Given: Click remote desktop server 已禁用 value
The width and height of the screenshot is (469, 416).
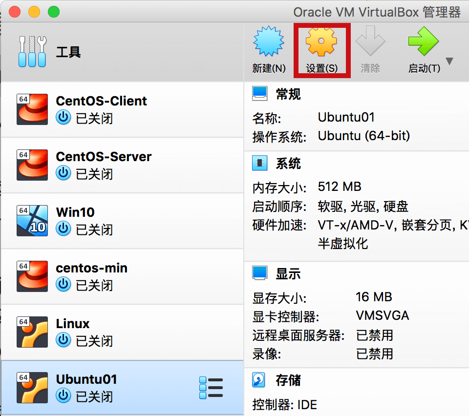Looking at the screenshot, I should pos(374,335).
